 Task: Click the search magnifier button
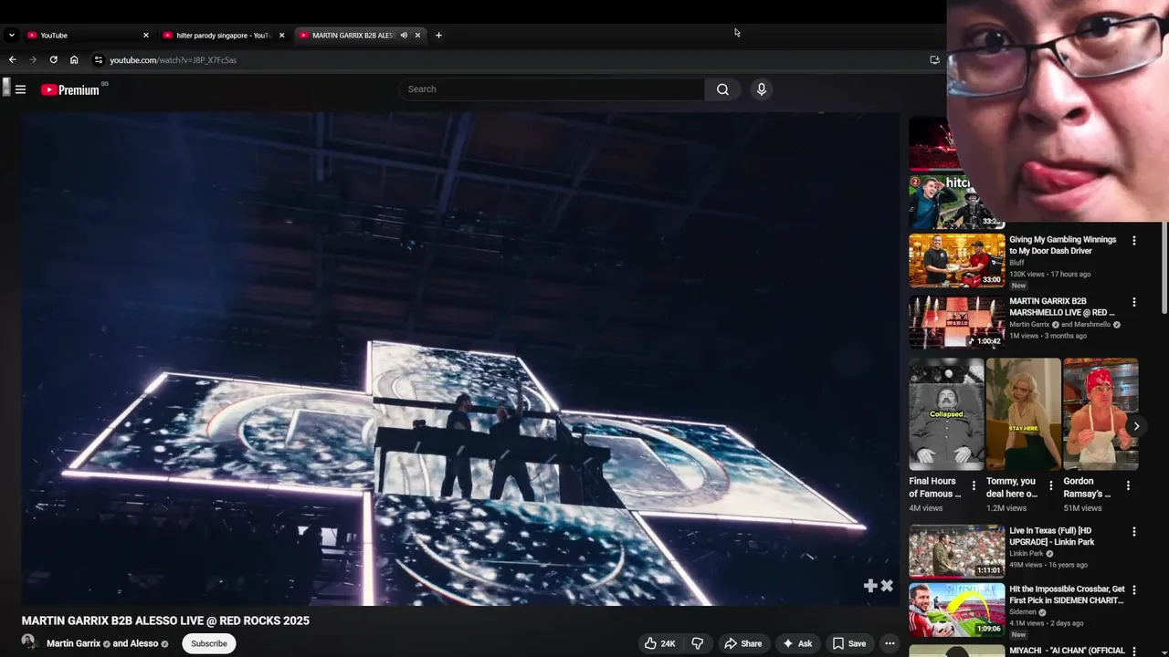tap(722, 89)
